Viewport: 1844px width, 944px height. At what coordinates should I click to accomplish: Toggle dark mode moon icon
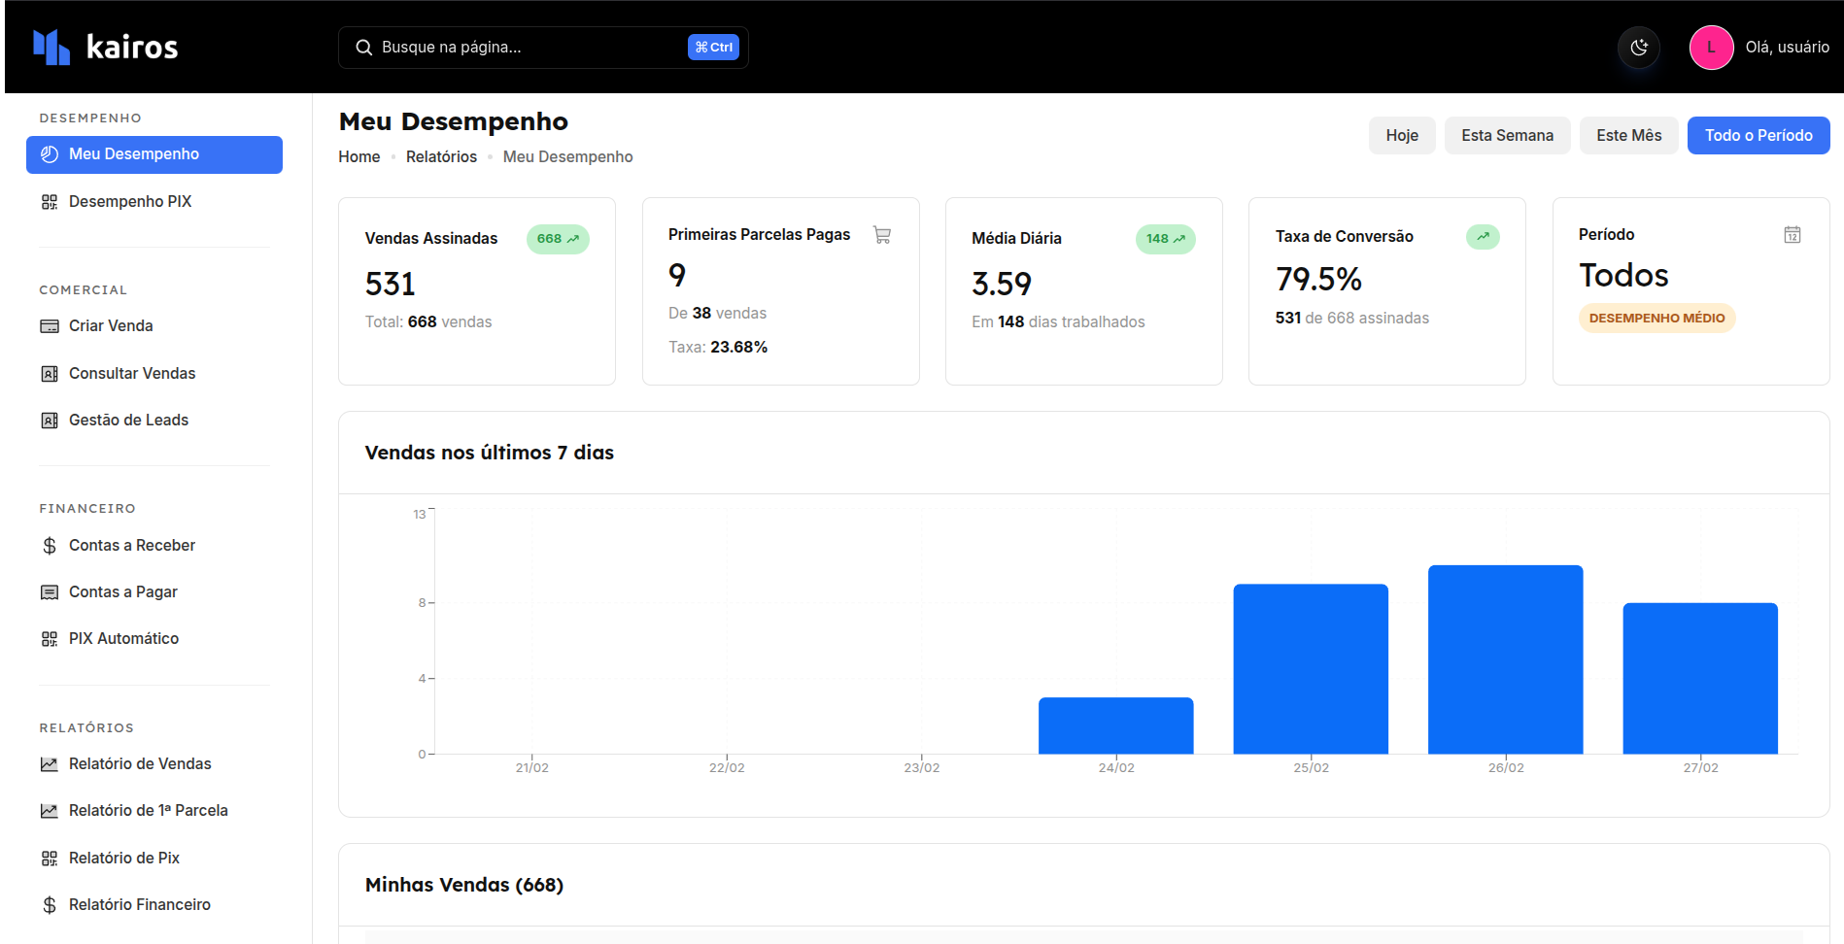pyautogui.click(x=1639, y=48)
